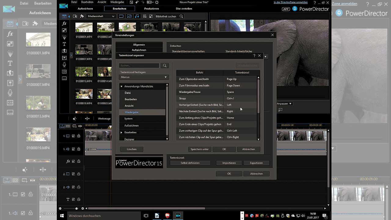Click the puzzle piece plug-ins icon
Image resolution: width=391 pixels, height=220 pixels.
point(82,16)
